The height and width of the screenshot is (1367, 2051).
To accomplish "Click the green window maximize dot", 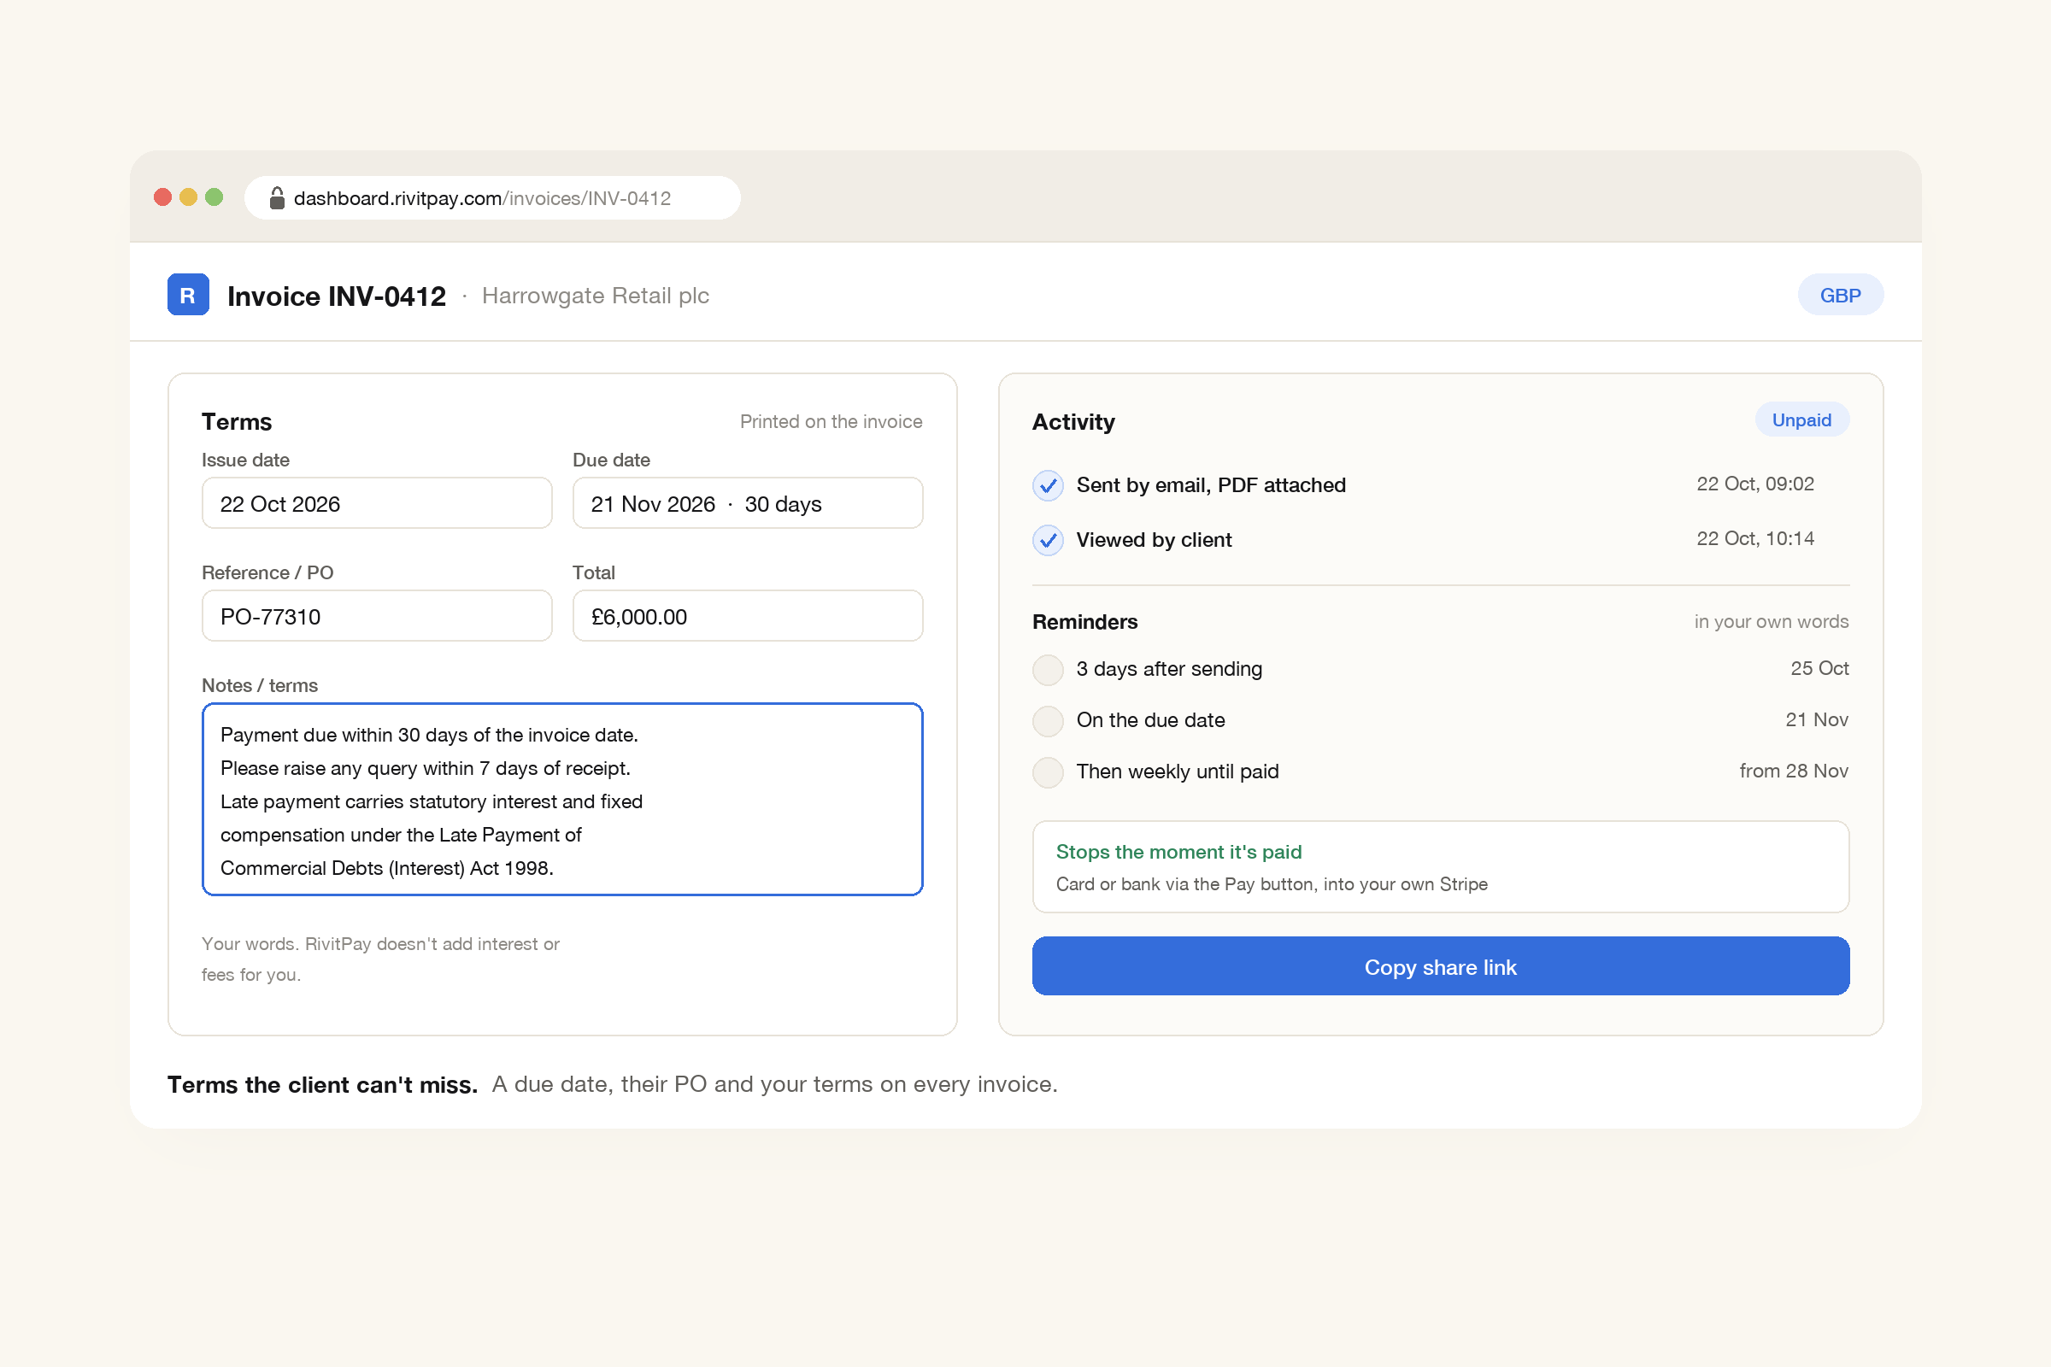I will point(214,197).
